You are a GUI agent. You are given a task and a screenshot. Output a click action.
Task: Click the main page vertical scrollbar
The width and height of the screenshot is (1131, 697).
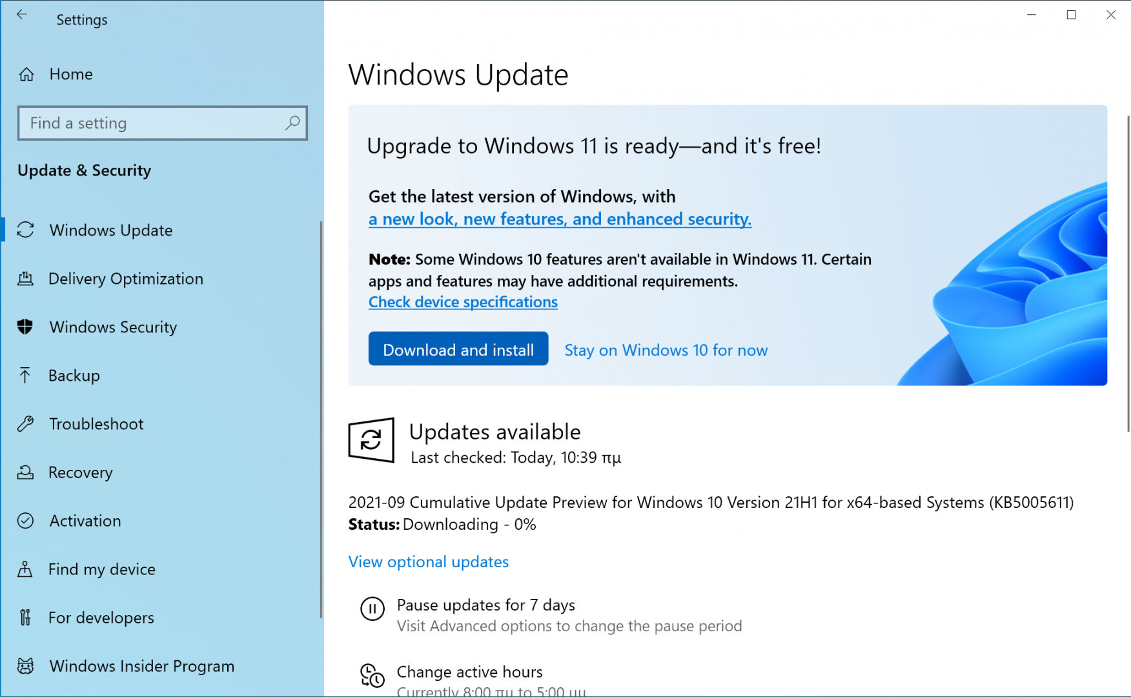pos(1128,274)
